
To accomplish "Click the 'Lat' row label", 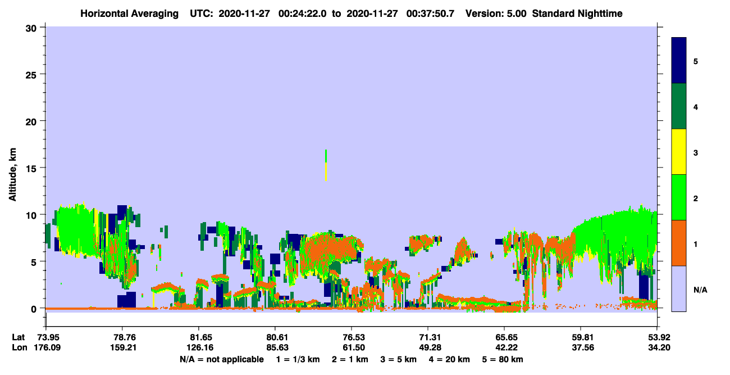I will coord(19,337).
